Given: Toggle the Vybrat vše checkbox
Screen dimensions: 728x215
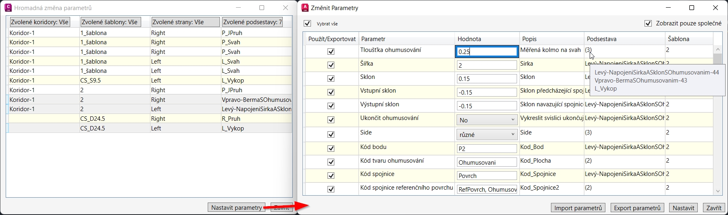Looking at the screenshot, I should pyautogui.click(x=308, y=23).
